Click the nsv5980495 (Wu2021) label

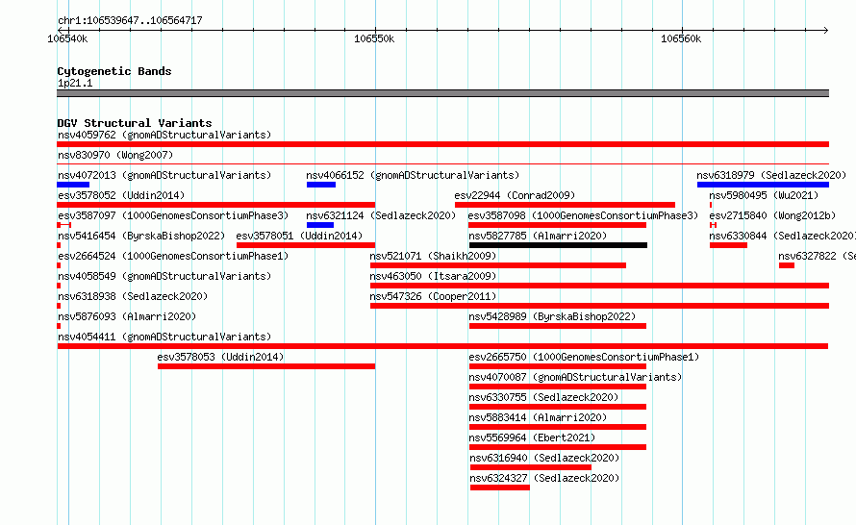764,195
